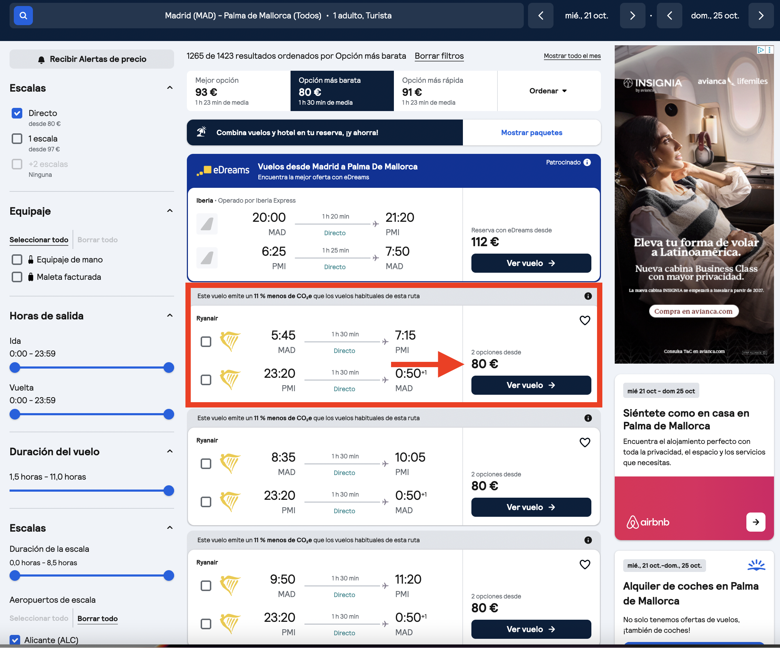Screen dimensions: 780x648
Task: Open CO₂ info icon above 5:45 flight
Action: point(587,296)
